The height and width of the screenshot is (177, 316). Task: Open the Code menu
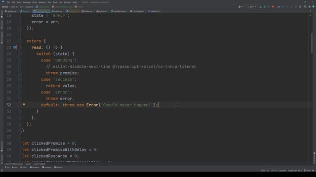[35, 2]
